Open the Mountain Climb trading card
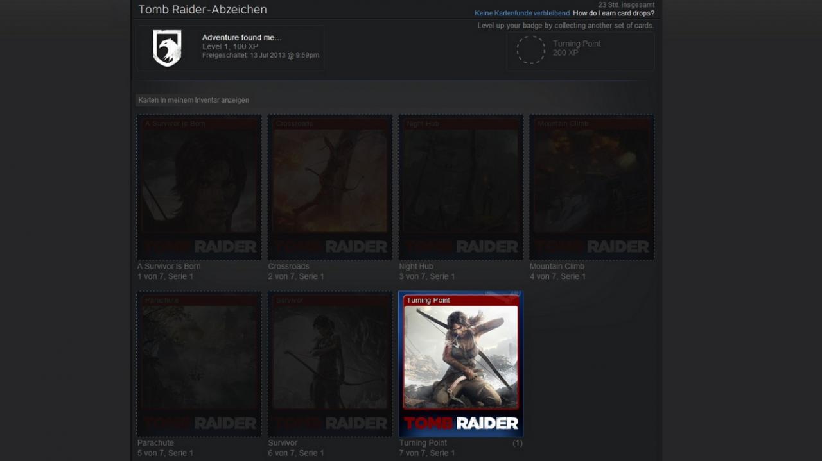 592,187
